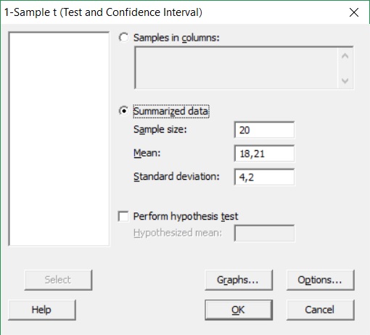Image resolution: width=370 pixels, height=335 pixels.
Task: Click inside the Samples in columns box
Action: [x=237, y=68]
